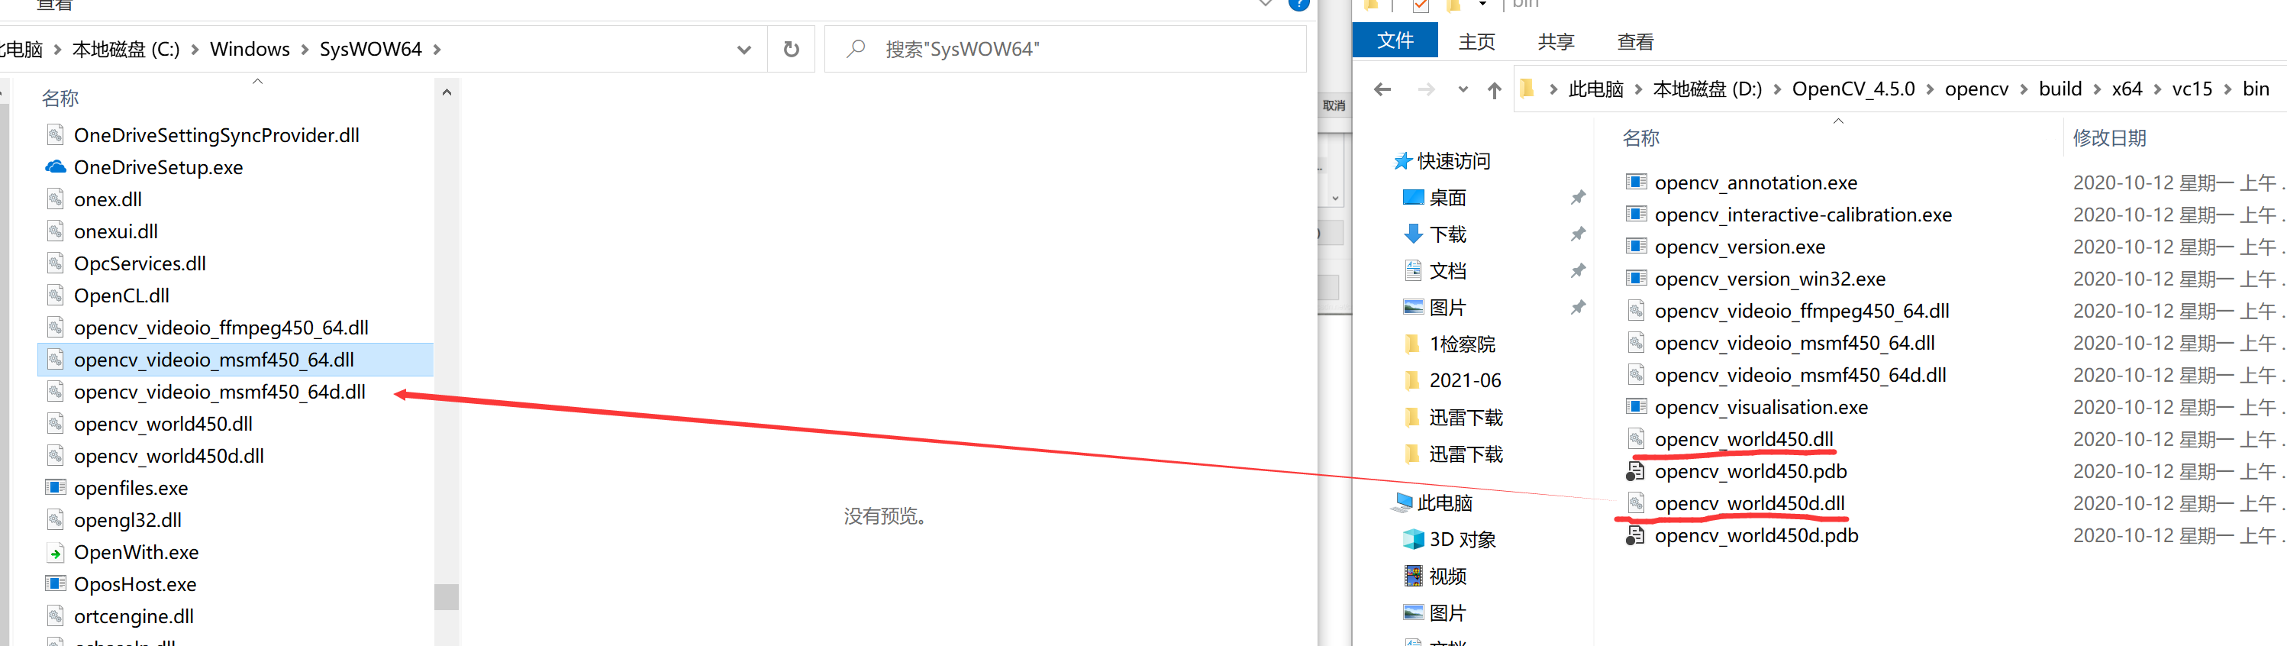The width and height of the screenshot is (2287, 646).
Task: Click Windows in SysWOW64 address breadcrumb
Action: (250, 49)
